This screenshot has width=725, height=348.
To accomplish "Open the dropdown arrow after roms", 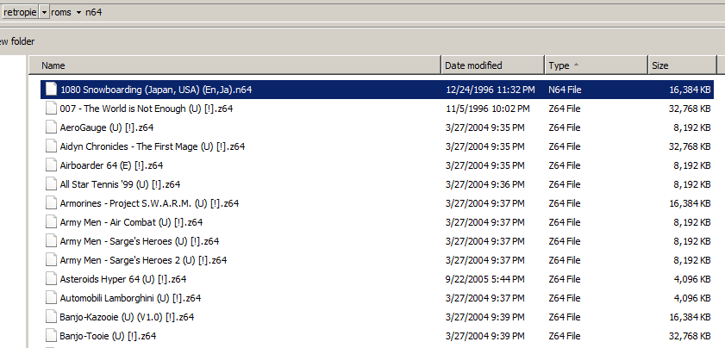I will pyautogui.click(x=78, y=12).
